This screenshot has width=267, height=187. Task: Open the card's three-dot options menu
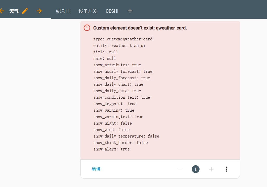tap(227, 169)
